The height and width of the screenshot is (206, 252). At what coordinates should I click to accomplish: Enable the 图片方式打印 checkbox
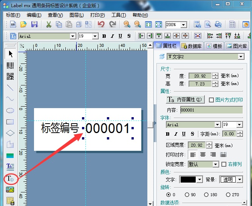pyautogui.click(x=212, y=100)
